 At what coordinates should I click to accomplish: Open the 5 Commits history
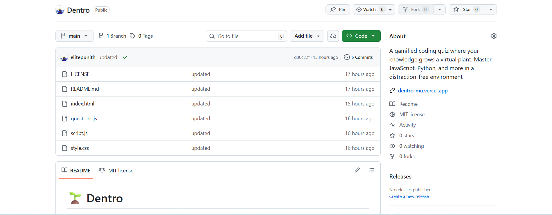tap(358, 57)
